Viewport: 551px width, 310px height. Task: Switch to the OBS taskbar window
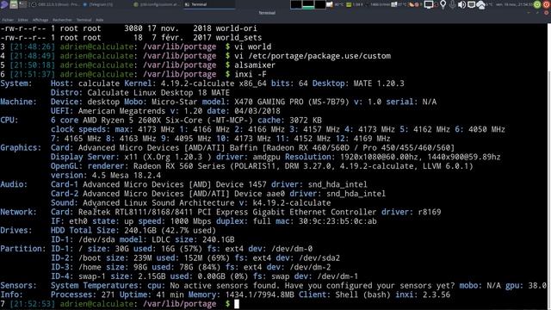click(x=54, y=4)
